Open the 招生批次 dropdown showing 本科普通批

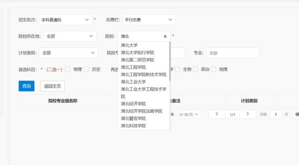[66, 20]
